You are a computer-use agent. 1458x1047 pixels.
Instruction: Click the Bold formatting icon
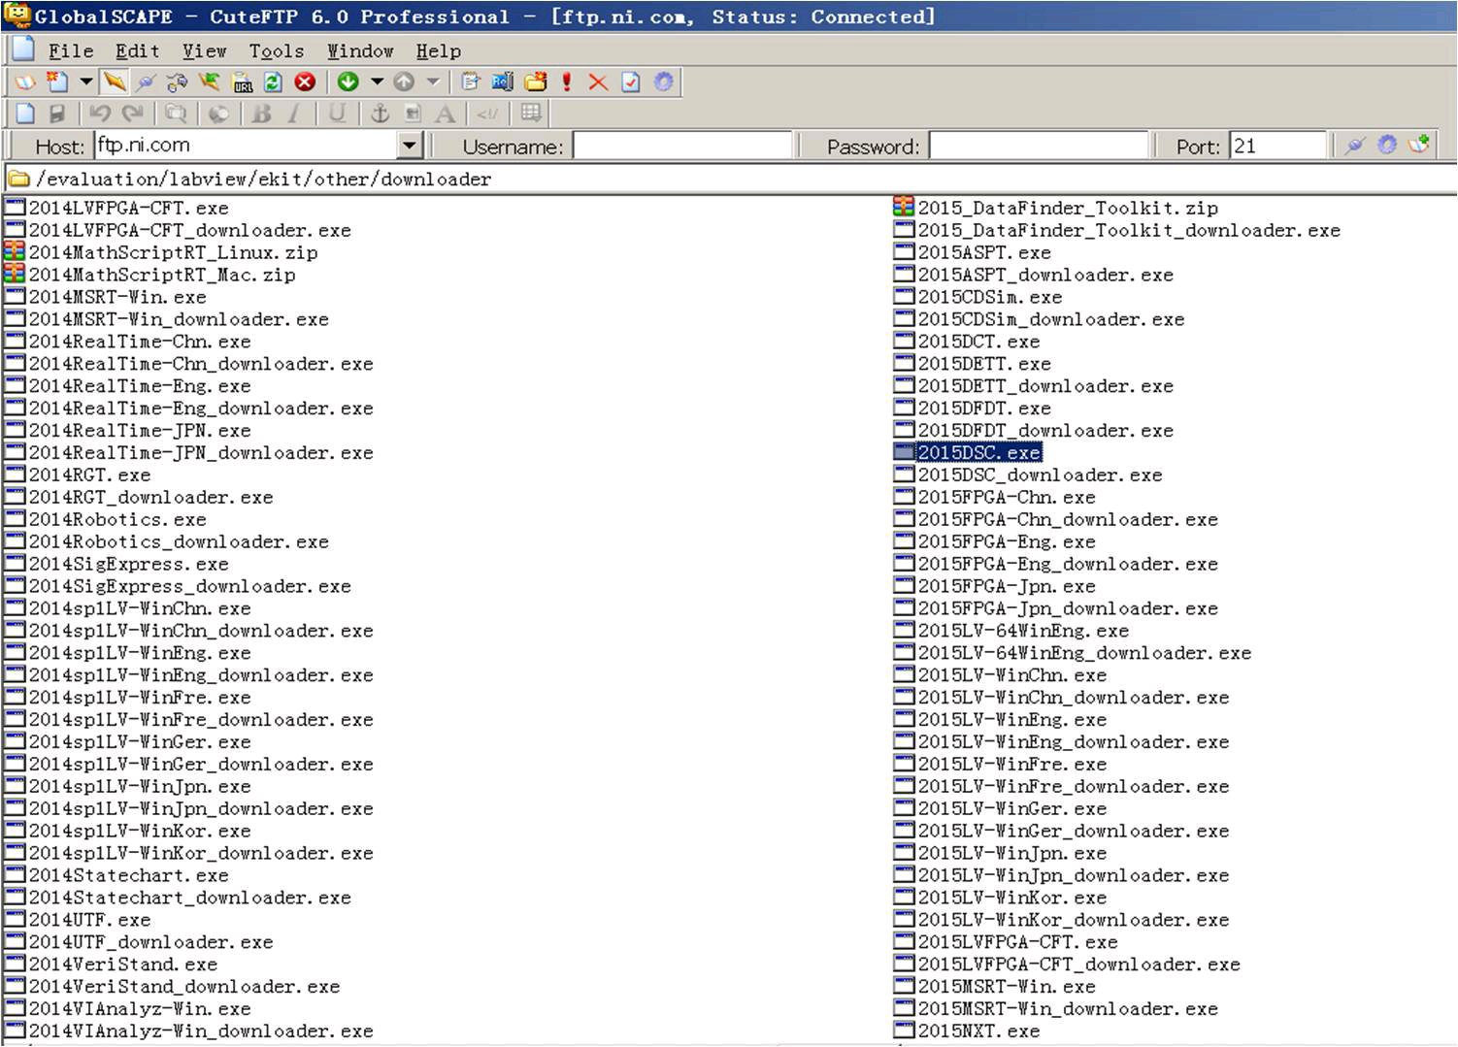pyautogui.click(x=261, y=114)
